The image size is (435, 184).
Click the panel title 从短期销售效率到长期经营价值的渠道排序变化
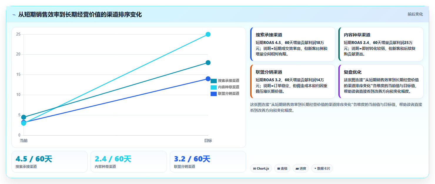pyautogui.click(x=80, y=14)
